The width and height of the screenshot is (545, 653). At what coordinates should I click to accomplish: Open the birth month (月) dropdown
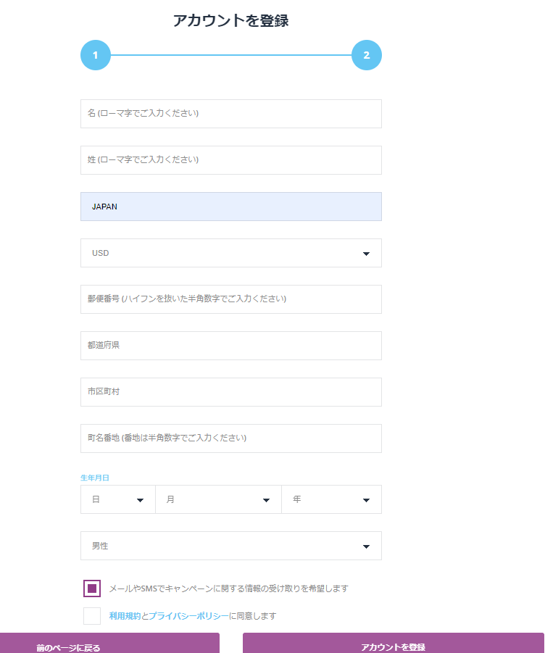click(218, 499)
